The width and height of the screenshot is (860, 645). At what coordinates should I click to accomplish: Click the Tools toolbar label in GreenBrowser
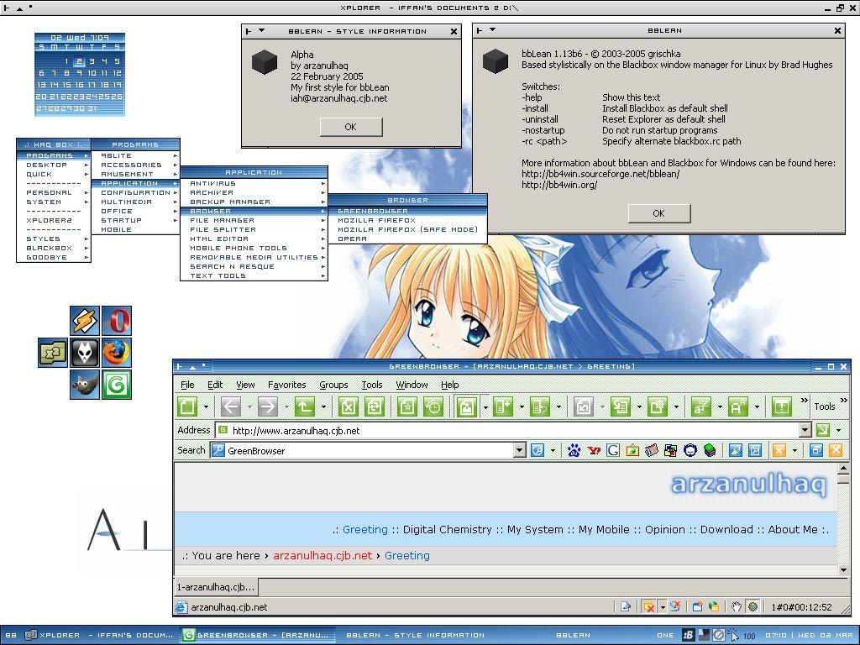pos(825,406)
